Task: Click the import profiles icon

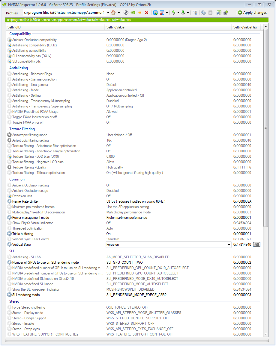Action: pyautogui.click(x=183, y=13)
